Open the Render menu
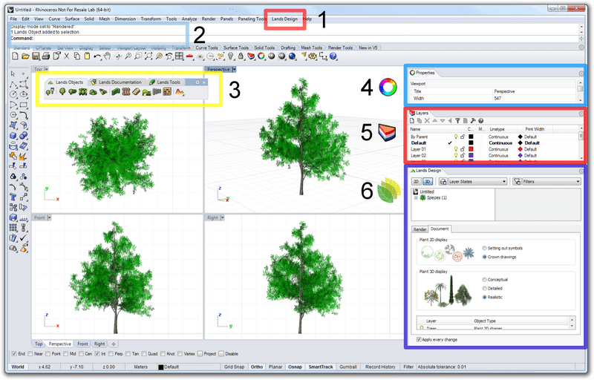Image resolution: width=594 pixels, height=380 pixels. point(209,19)
